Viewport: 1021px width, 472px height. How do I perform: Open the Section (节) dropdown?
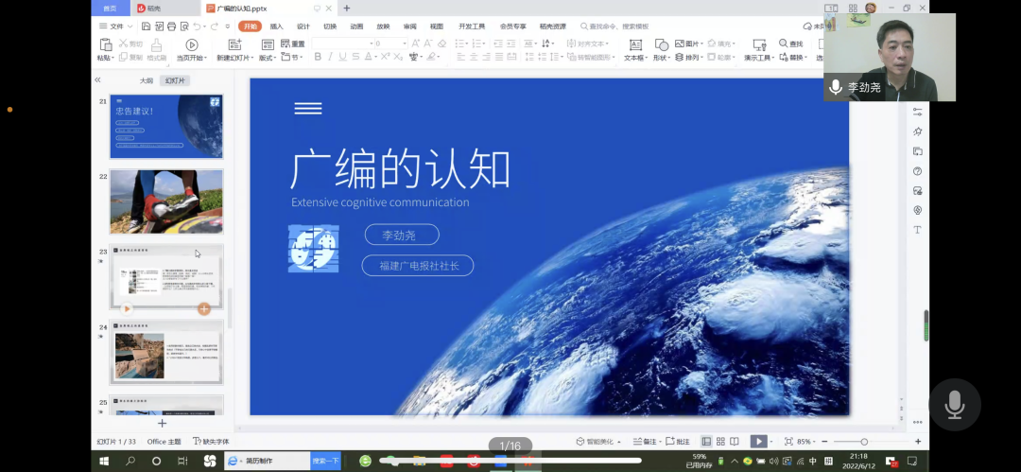pyautogui.click(x=292, y=58)
